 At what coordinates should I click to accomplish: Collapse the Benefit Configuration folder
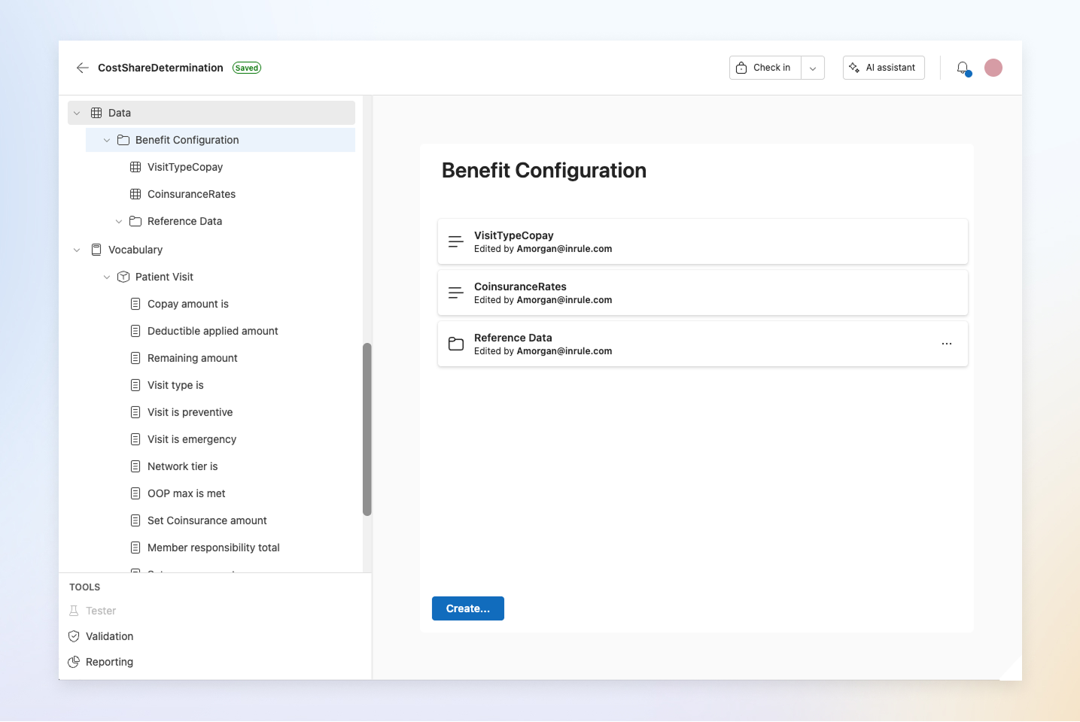pos(106,140)
